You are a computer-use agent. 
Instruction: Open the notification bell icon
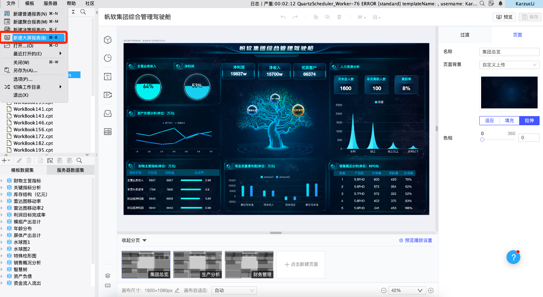coord(500,3)
